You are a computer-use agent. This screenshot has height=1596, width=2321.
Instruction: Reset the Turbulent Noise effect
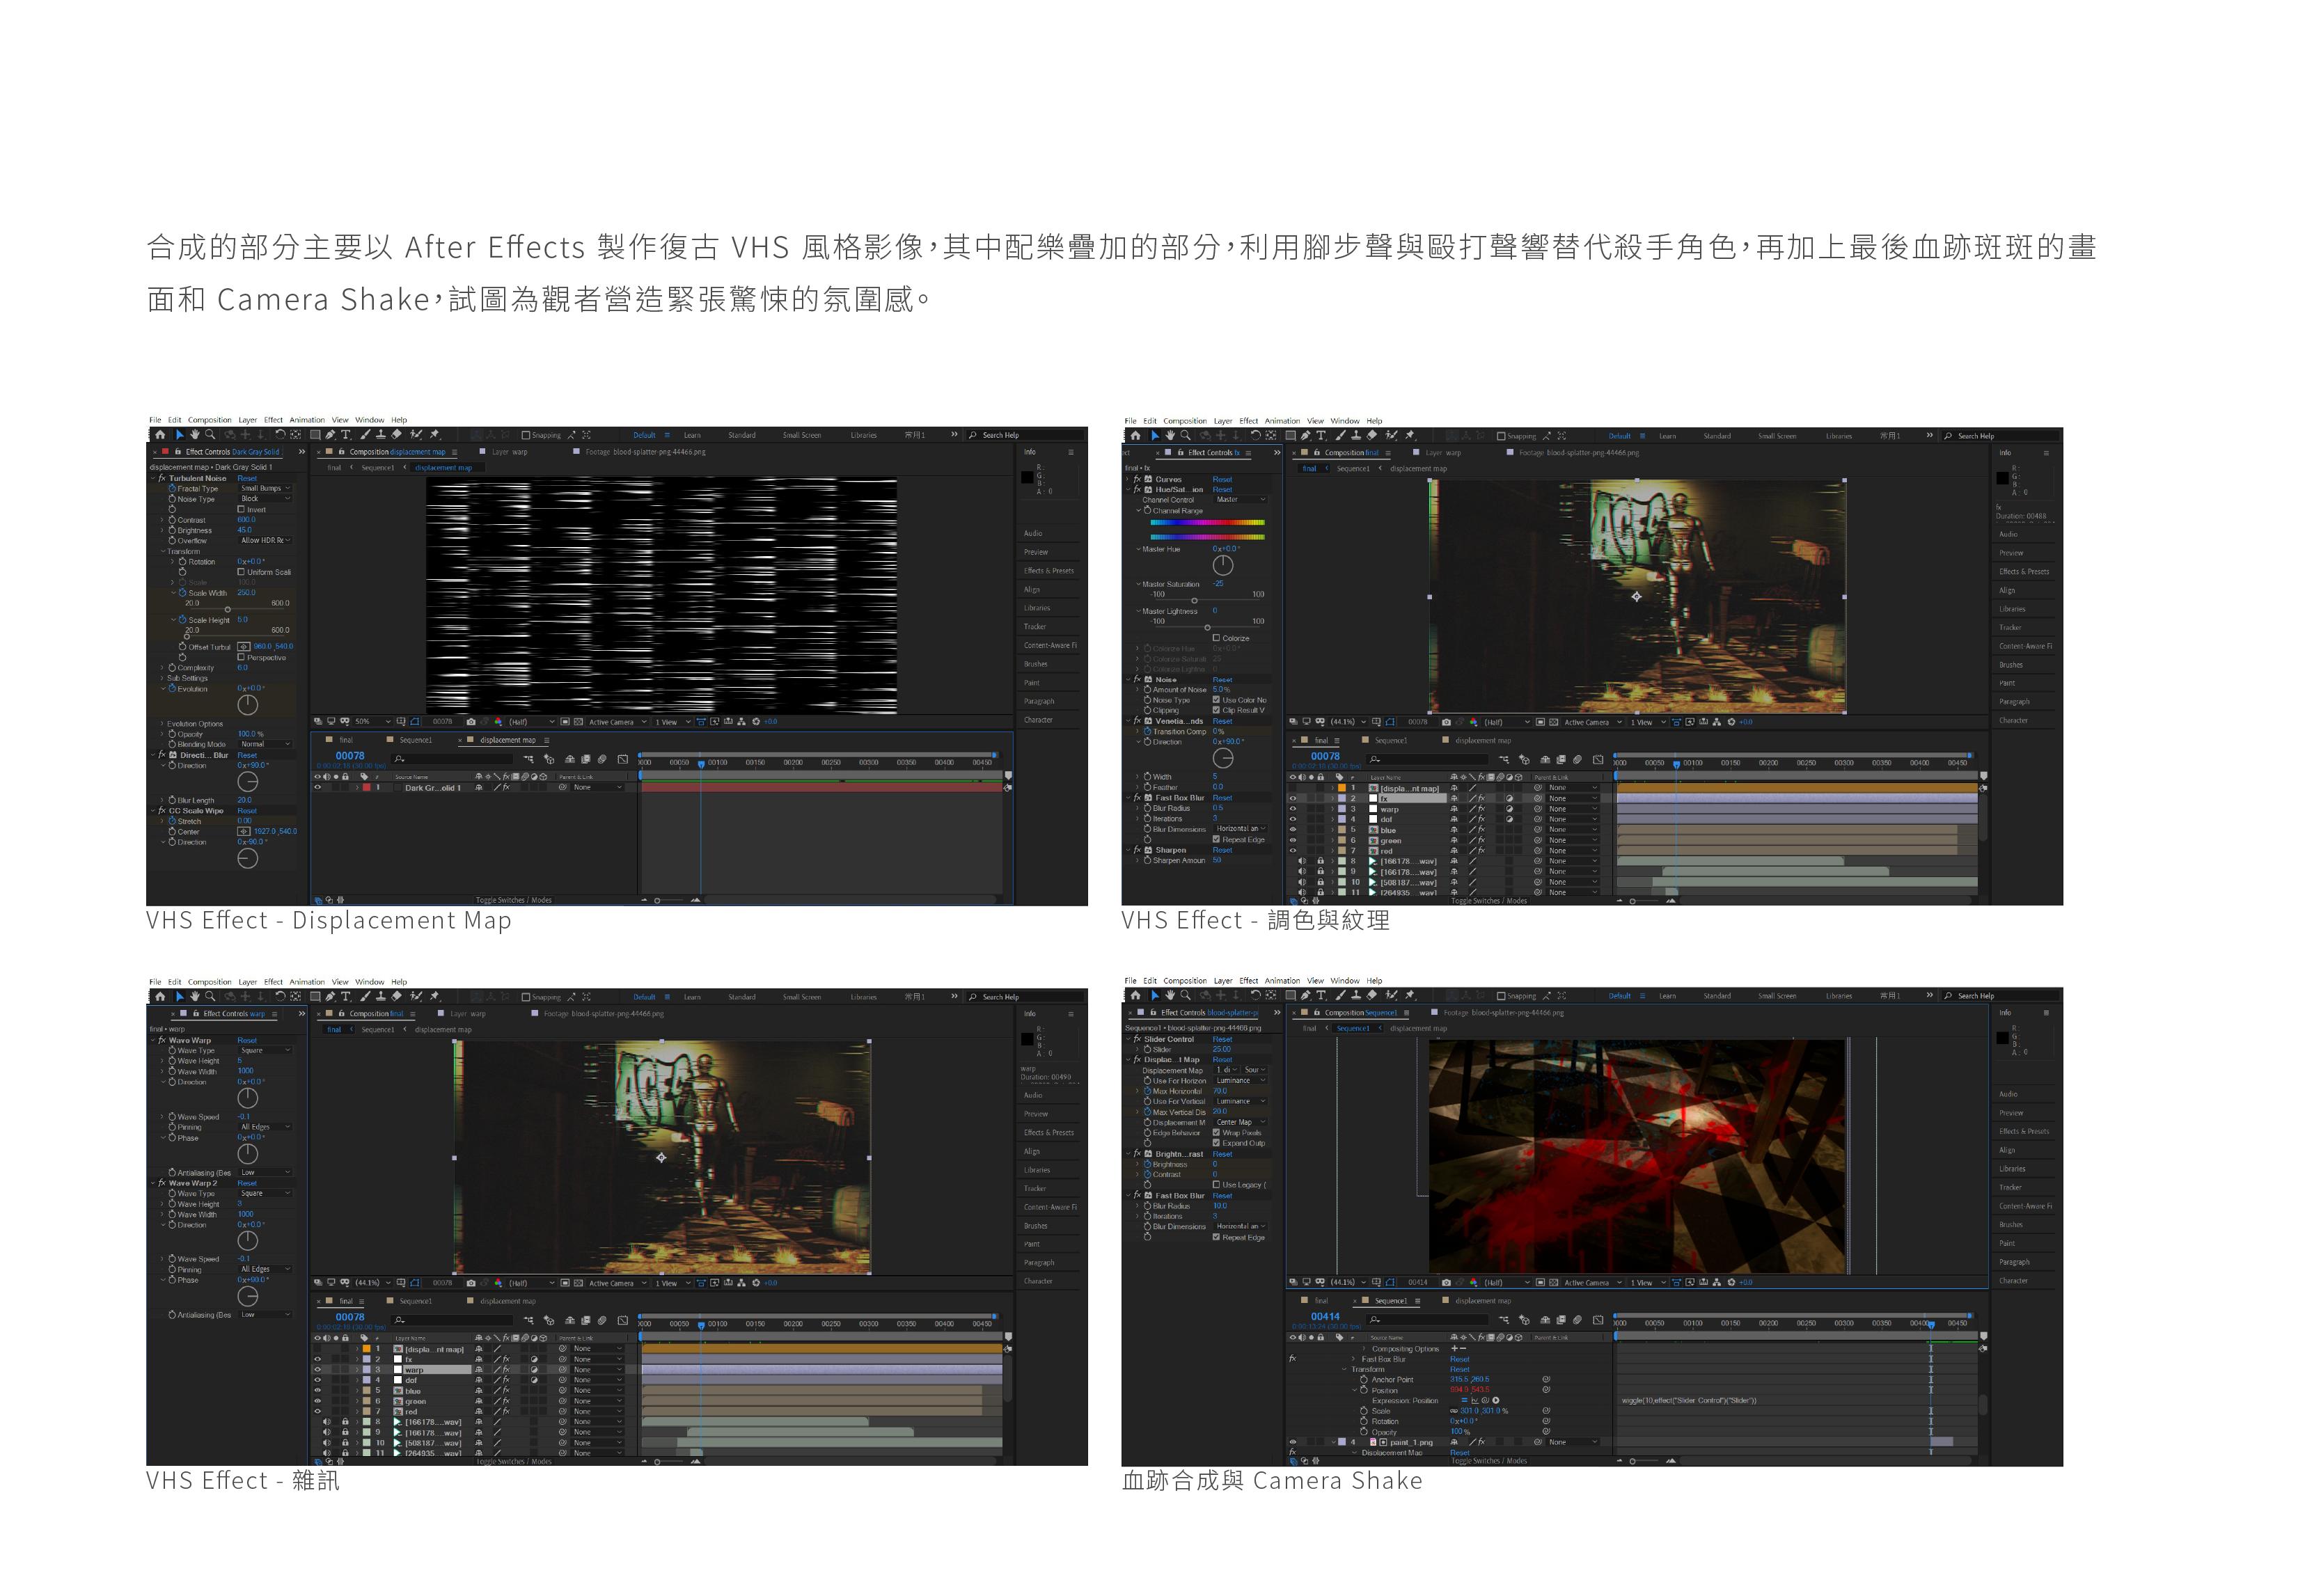(246, 478)
